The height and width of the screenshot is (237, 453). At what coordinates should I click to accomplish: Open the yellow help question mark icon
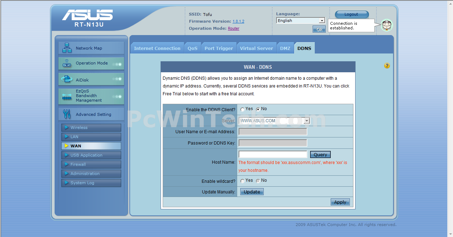pyautogui.click(x=387, y=66)
